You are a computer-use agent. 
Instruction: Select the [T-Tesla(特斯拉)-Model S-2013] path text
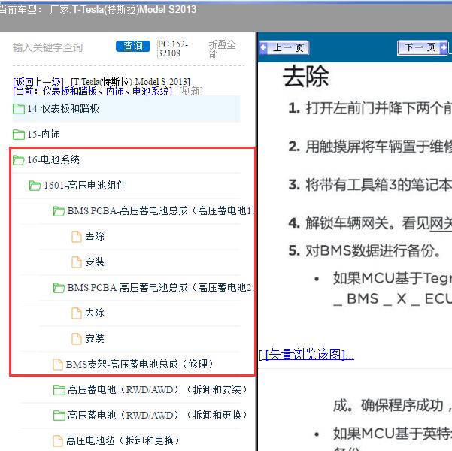pyautogui.click(x=130, y=82)
